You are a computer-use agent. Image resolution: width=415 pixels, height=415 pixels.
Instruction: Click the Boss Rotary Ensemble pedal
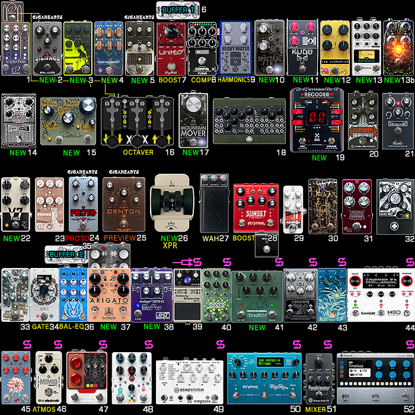coord(187,295)
